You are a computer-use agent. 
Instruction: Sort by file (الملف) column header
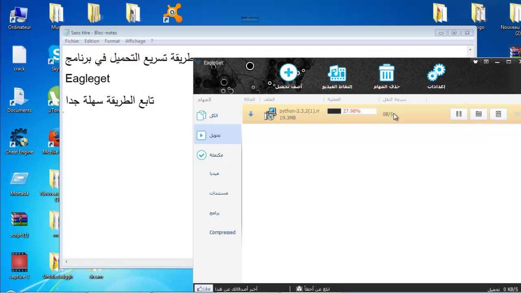(269, 99)
